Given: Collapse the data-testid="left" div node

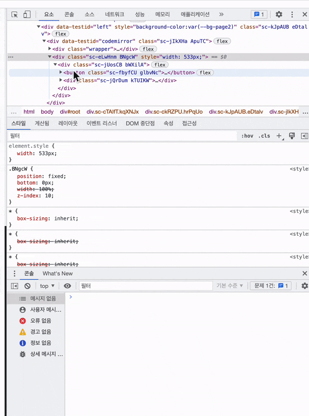Looking at the screenshot, I should 39,27.
